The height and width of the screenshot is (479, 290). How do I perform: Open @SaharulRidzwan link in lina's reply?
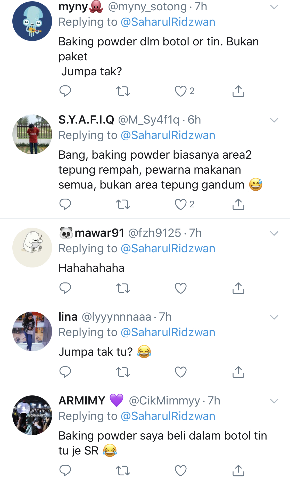click(168, 332)
